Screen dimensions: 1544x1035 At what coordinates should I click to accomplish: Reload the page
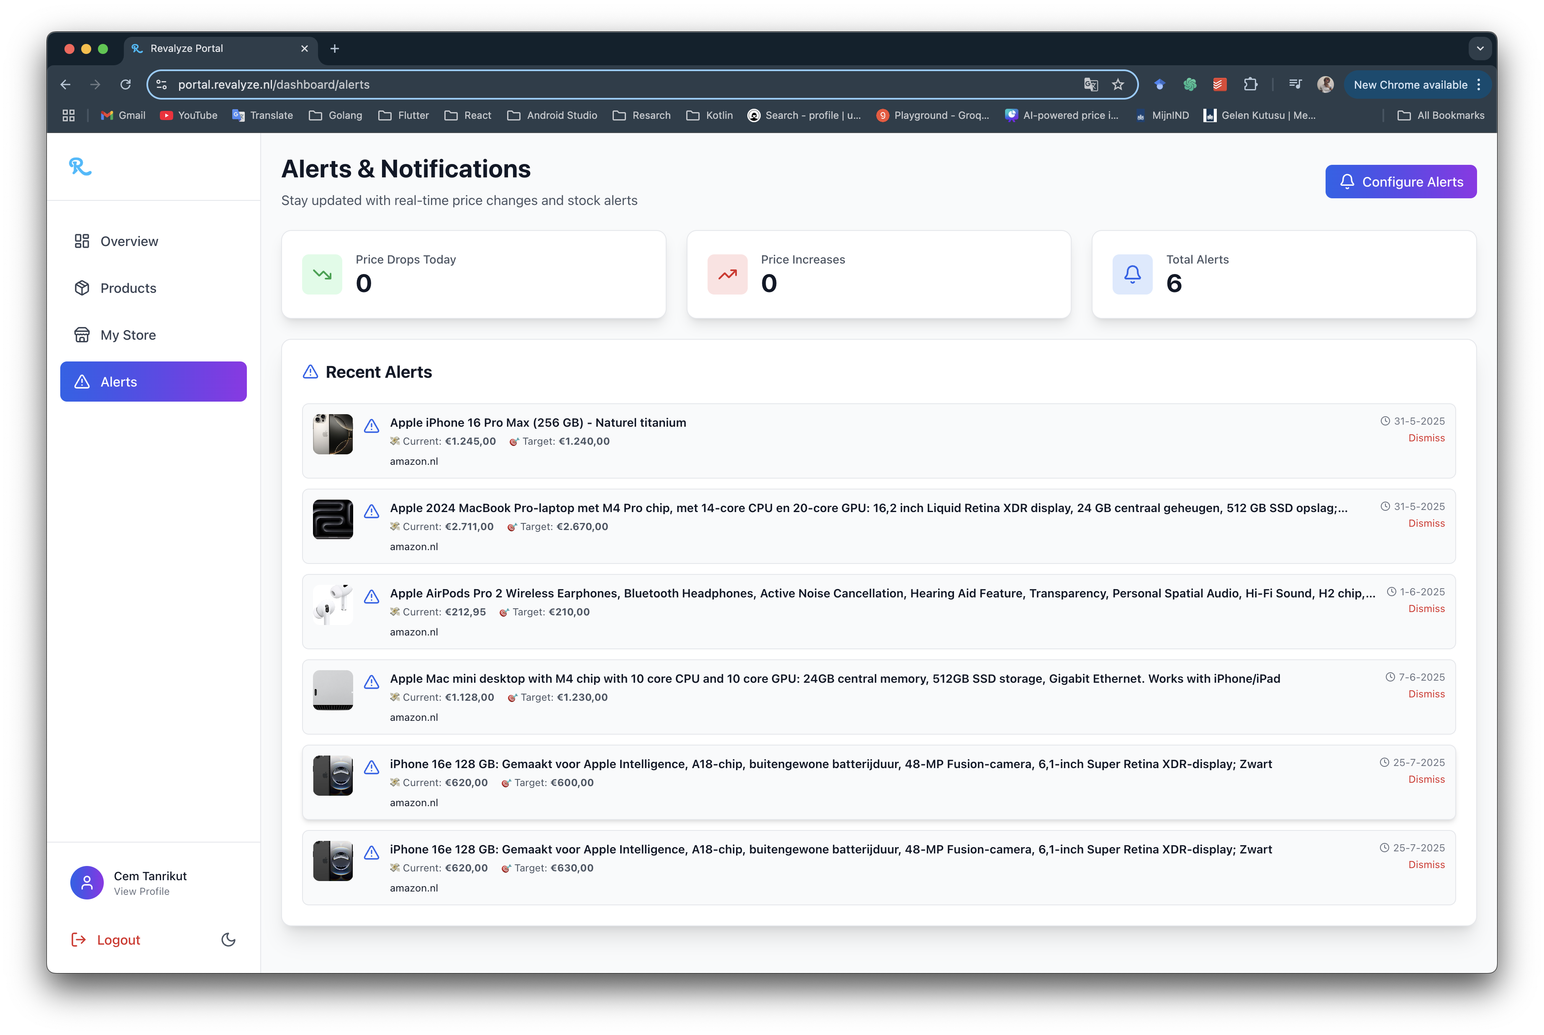pos(126,85)
